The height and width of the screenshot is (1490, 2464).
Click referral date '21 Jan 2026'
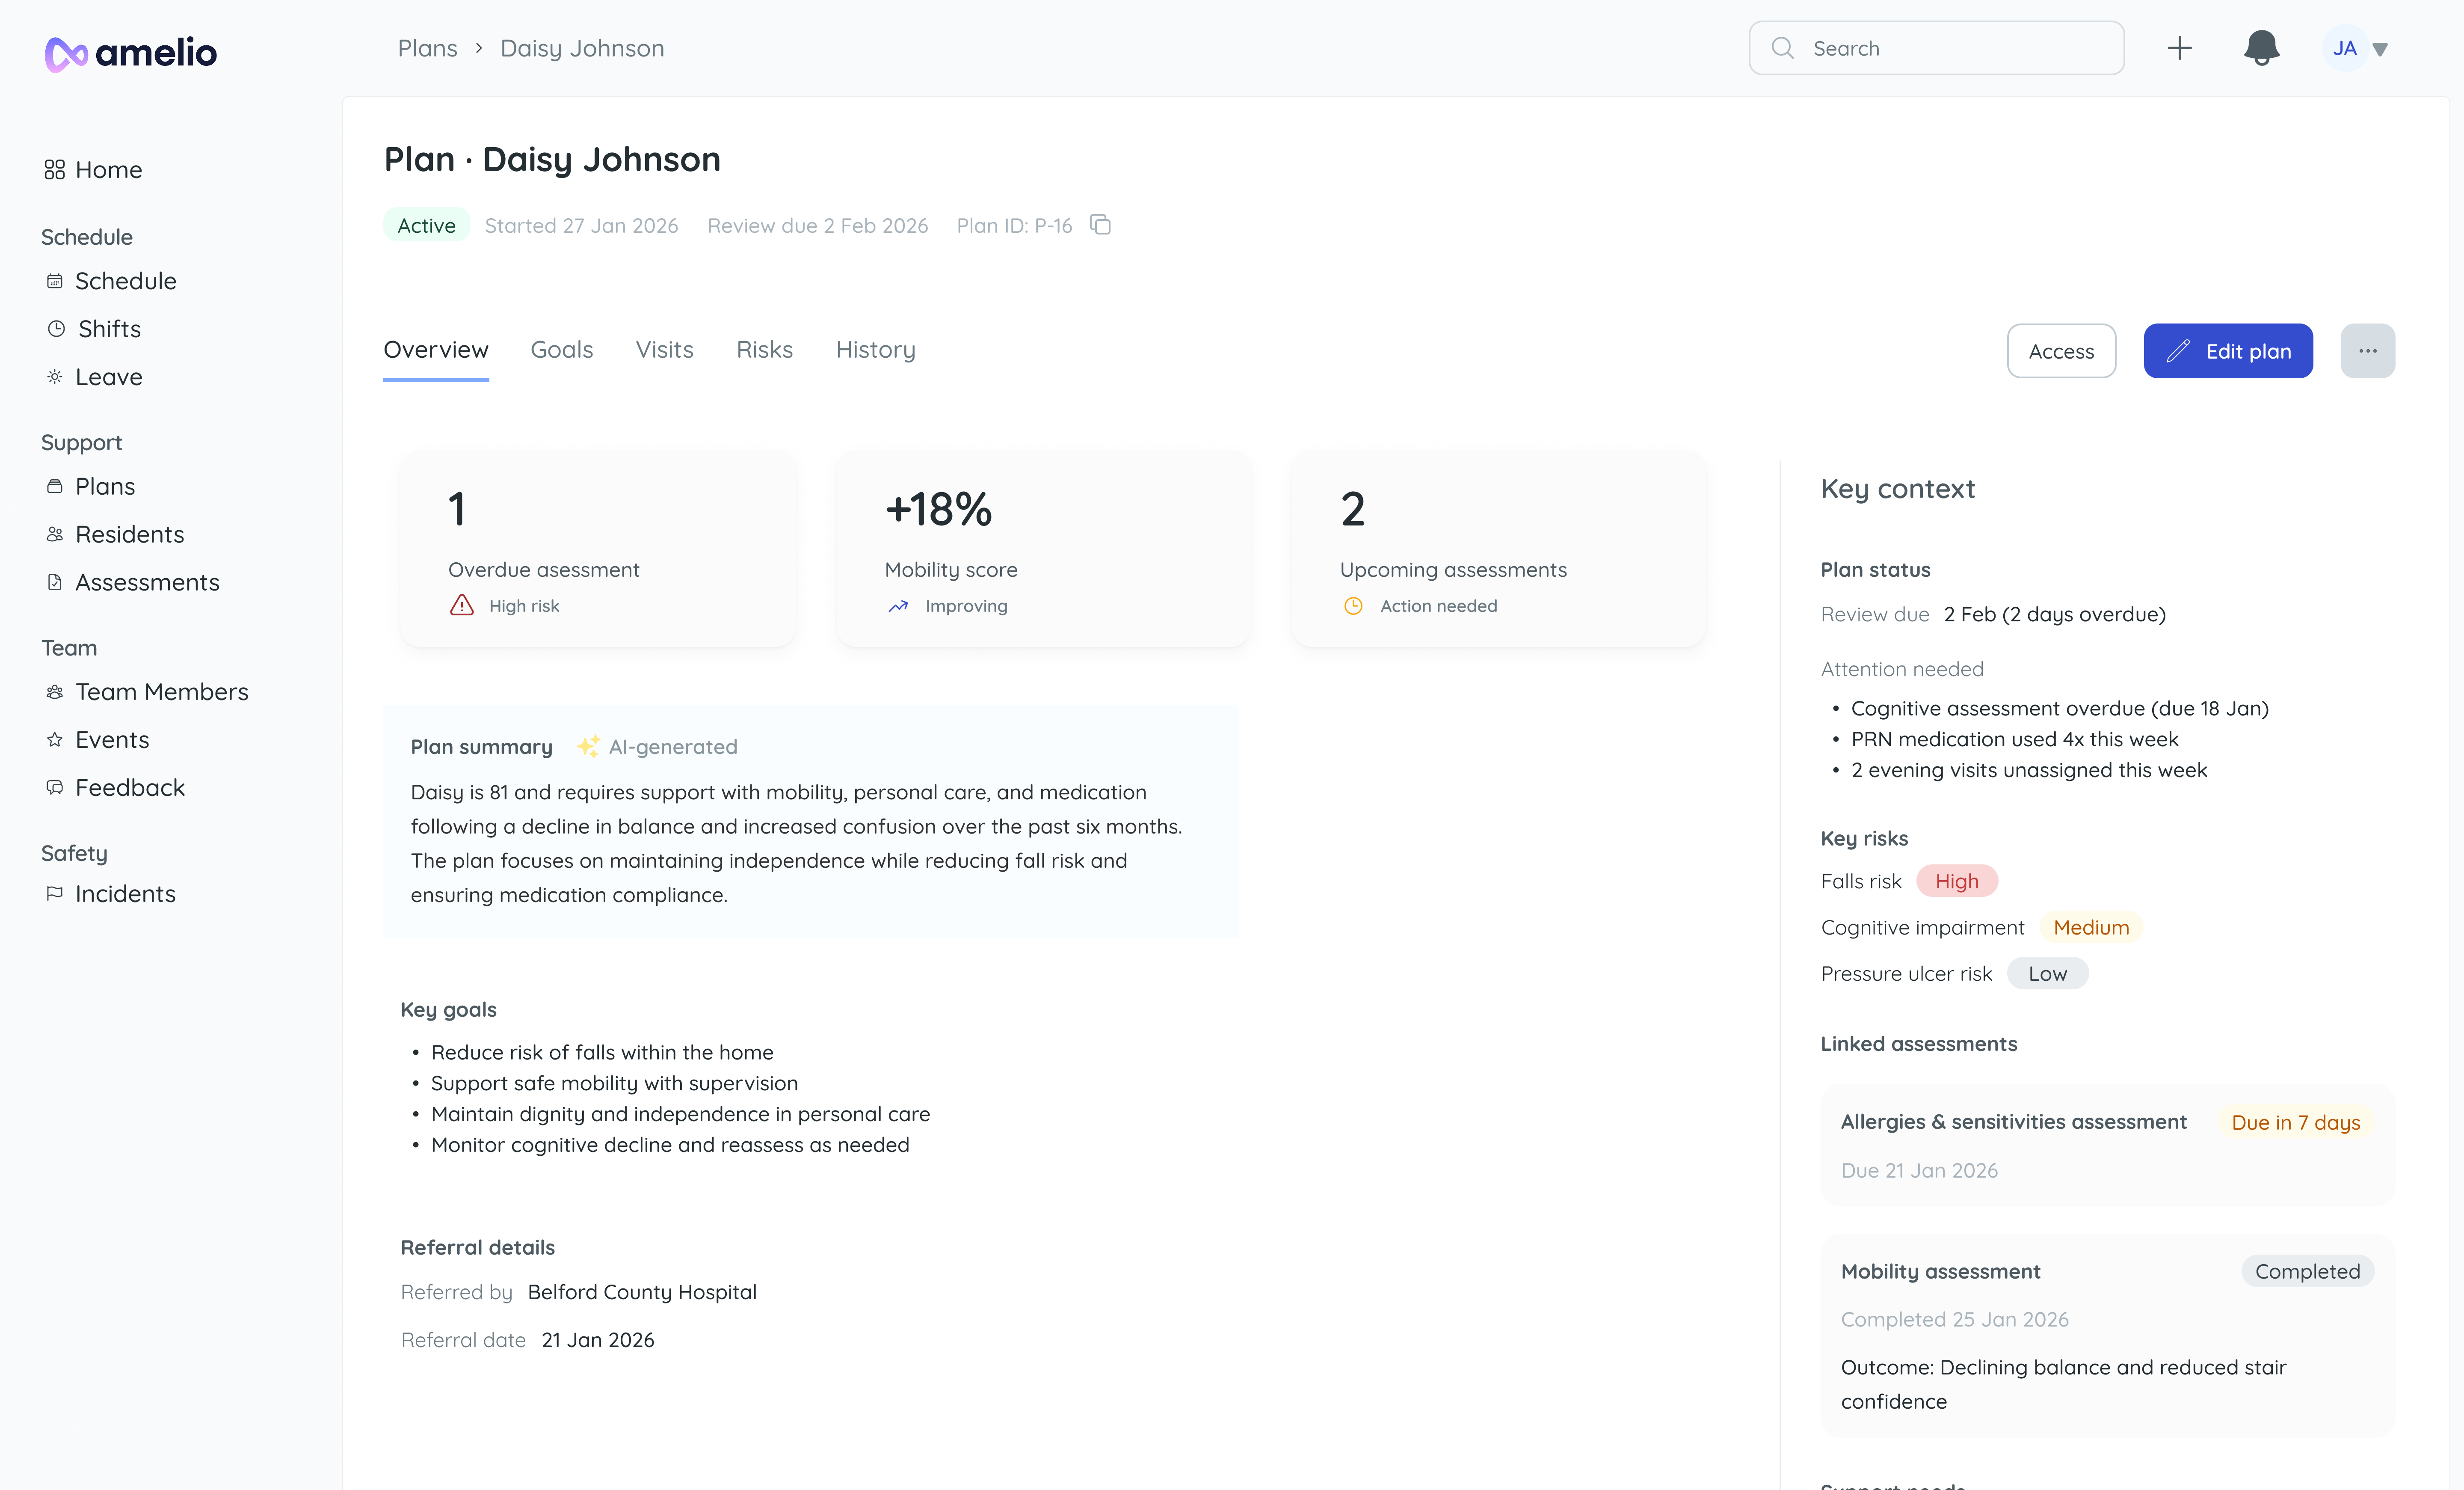coord(598,1340)
